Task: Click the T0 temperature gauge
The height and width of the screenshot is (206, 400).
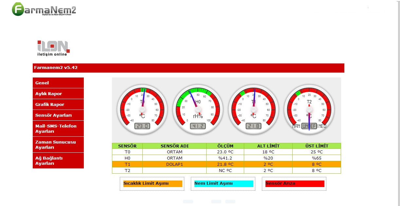Action: tap(142, 110)
